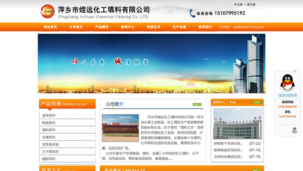Open news item 伊朗客户来我司进
This screenshot has height=171, width=303.
(x=228, y=143)
